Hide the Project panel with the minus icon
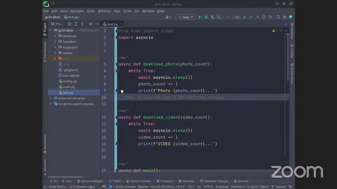The image size is (337, 189). (x=97, y=24)
